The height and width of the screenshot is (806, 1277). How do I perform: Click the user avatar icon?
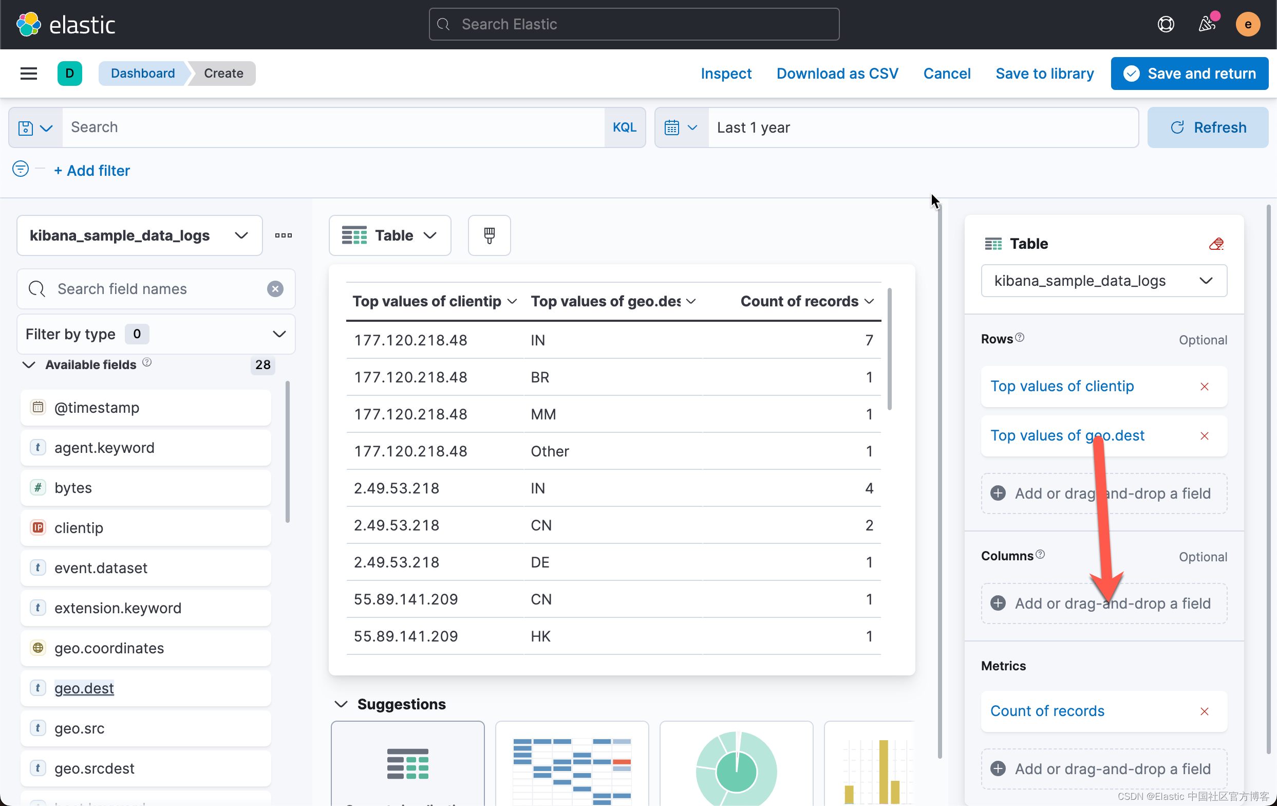point(1247,24)
